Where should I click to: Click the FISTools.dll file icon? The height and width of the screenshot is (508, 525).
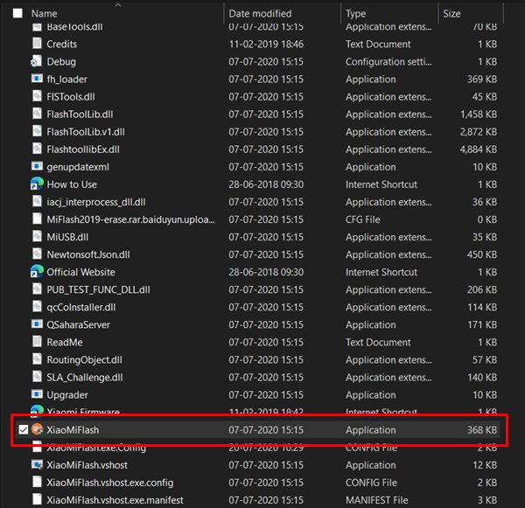[x=37, y=96]
